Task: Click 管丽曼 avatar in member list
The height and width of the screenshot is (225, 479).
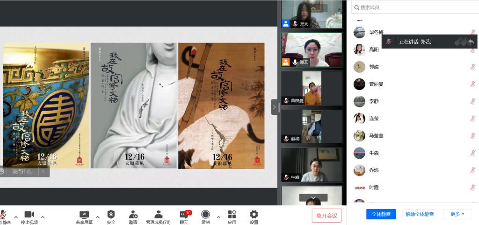Action: (x=359, y=84)
